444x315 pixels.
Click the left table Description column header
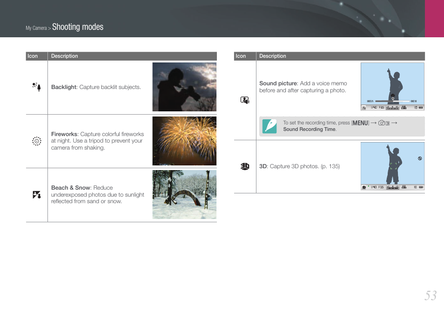click(65, 56)
